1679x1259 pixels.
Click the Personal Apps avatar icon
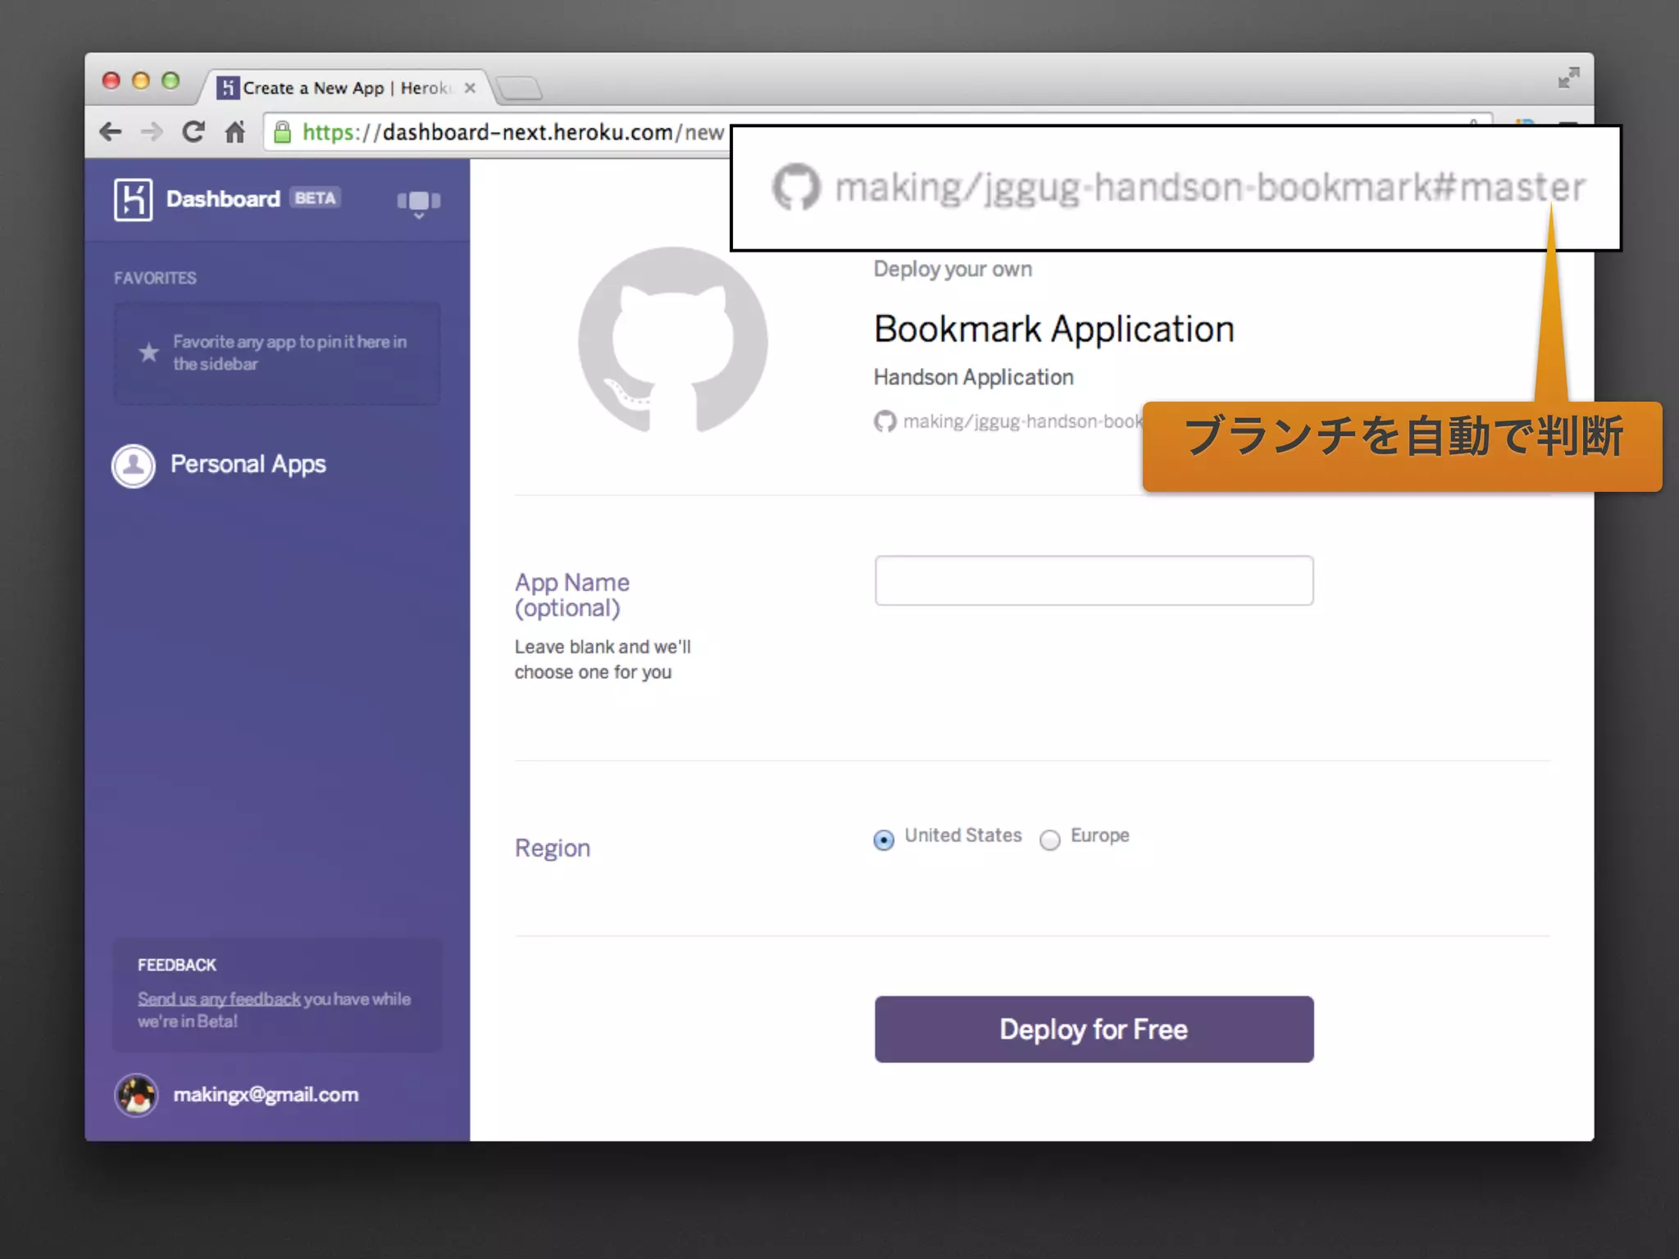tap(133, 466)
